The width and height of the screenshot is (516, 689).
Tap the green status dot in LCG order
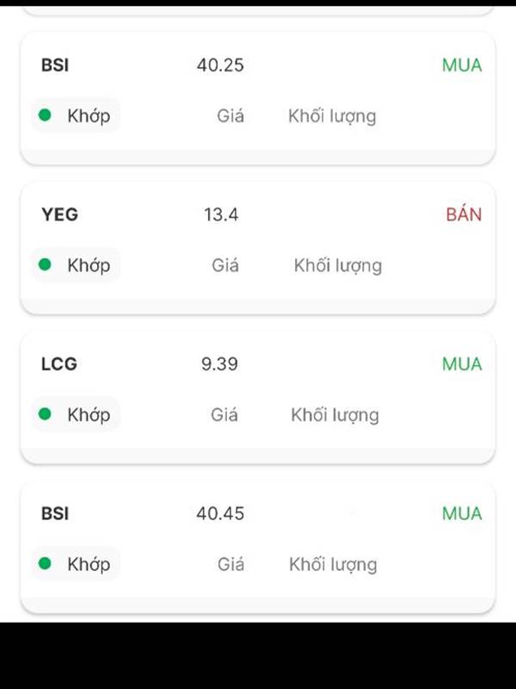click(x=45, y=414)
